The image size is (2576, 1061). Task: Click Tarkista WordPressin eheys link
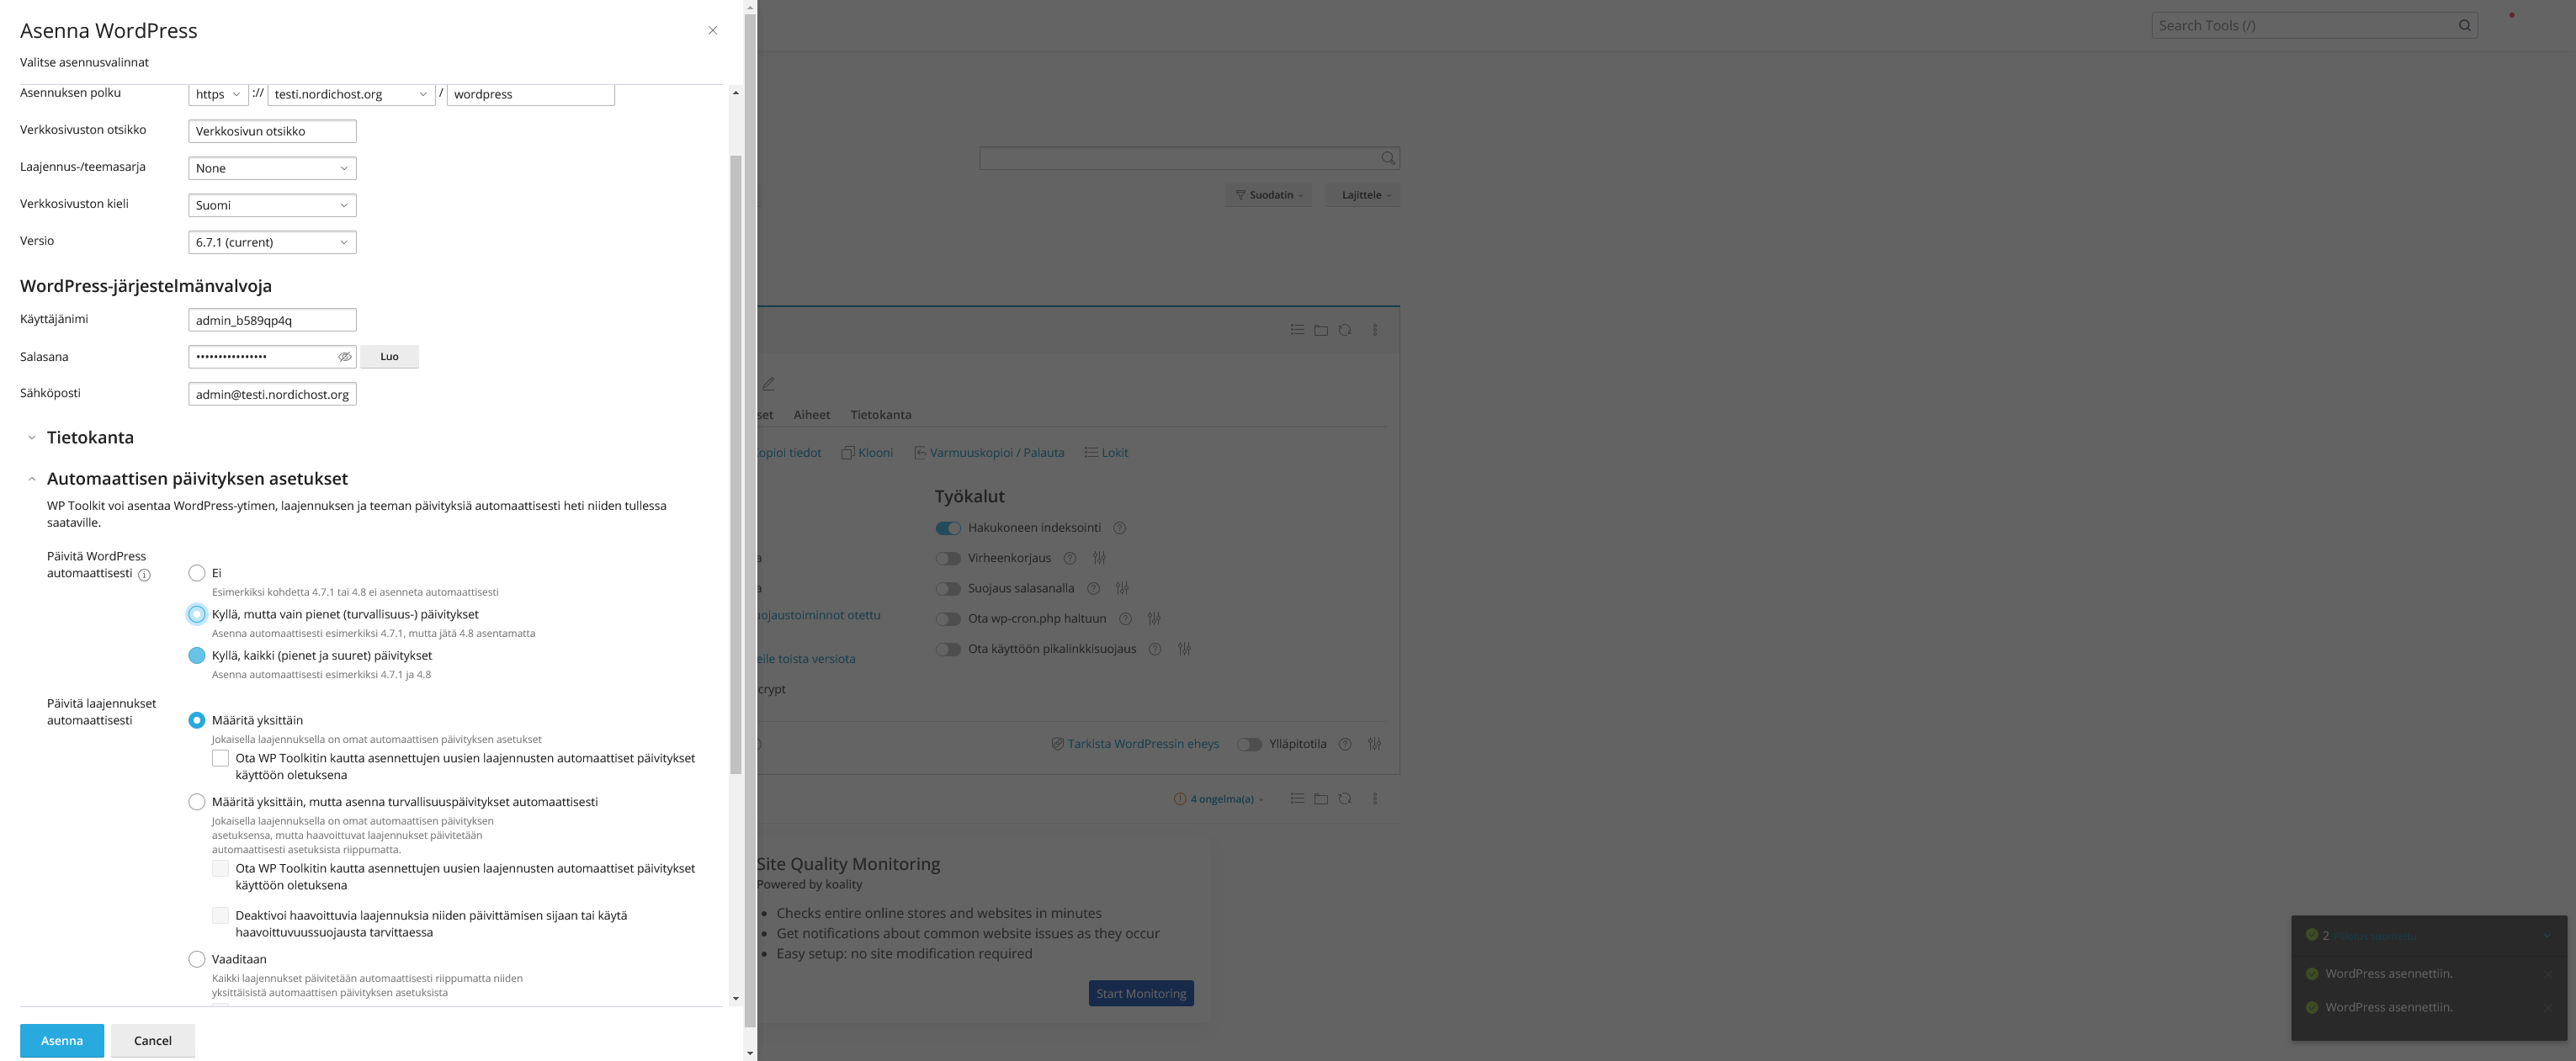(x=1135, y=744)
